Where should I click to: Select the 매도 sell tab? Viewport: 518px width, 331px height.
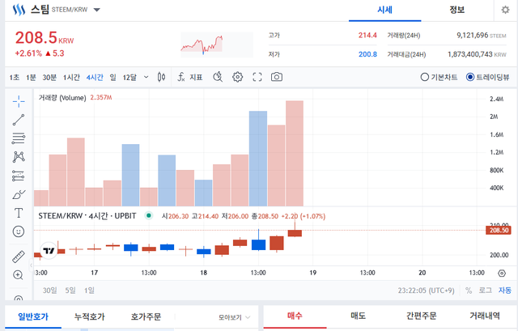358,316
